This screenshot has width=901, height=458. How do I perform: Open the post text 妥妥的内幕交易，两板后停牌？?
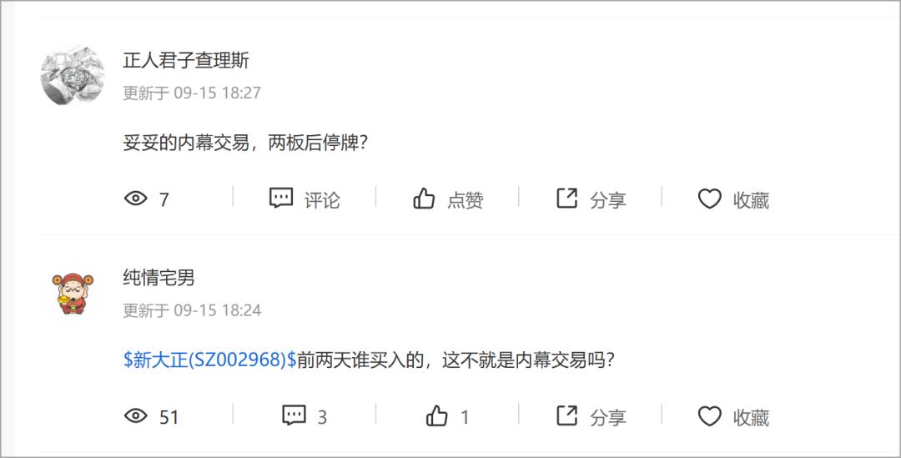[246, 143]
